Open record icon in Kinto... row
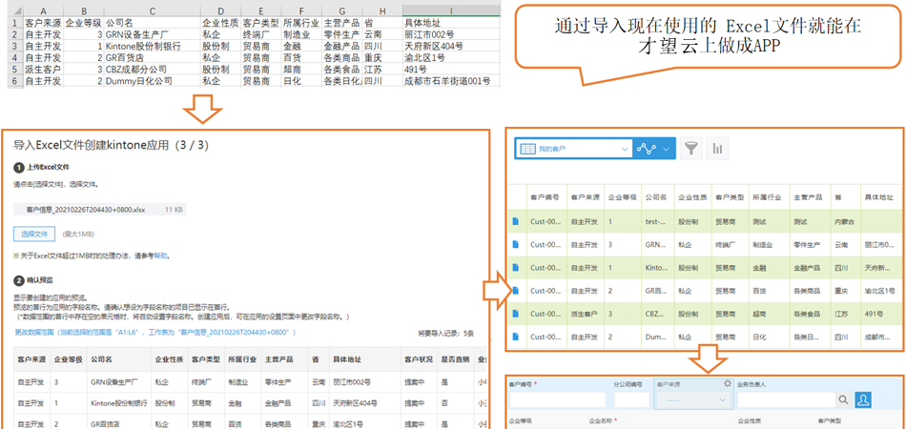This screenshot has height=429, width=906. click(516, 267)
